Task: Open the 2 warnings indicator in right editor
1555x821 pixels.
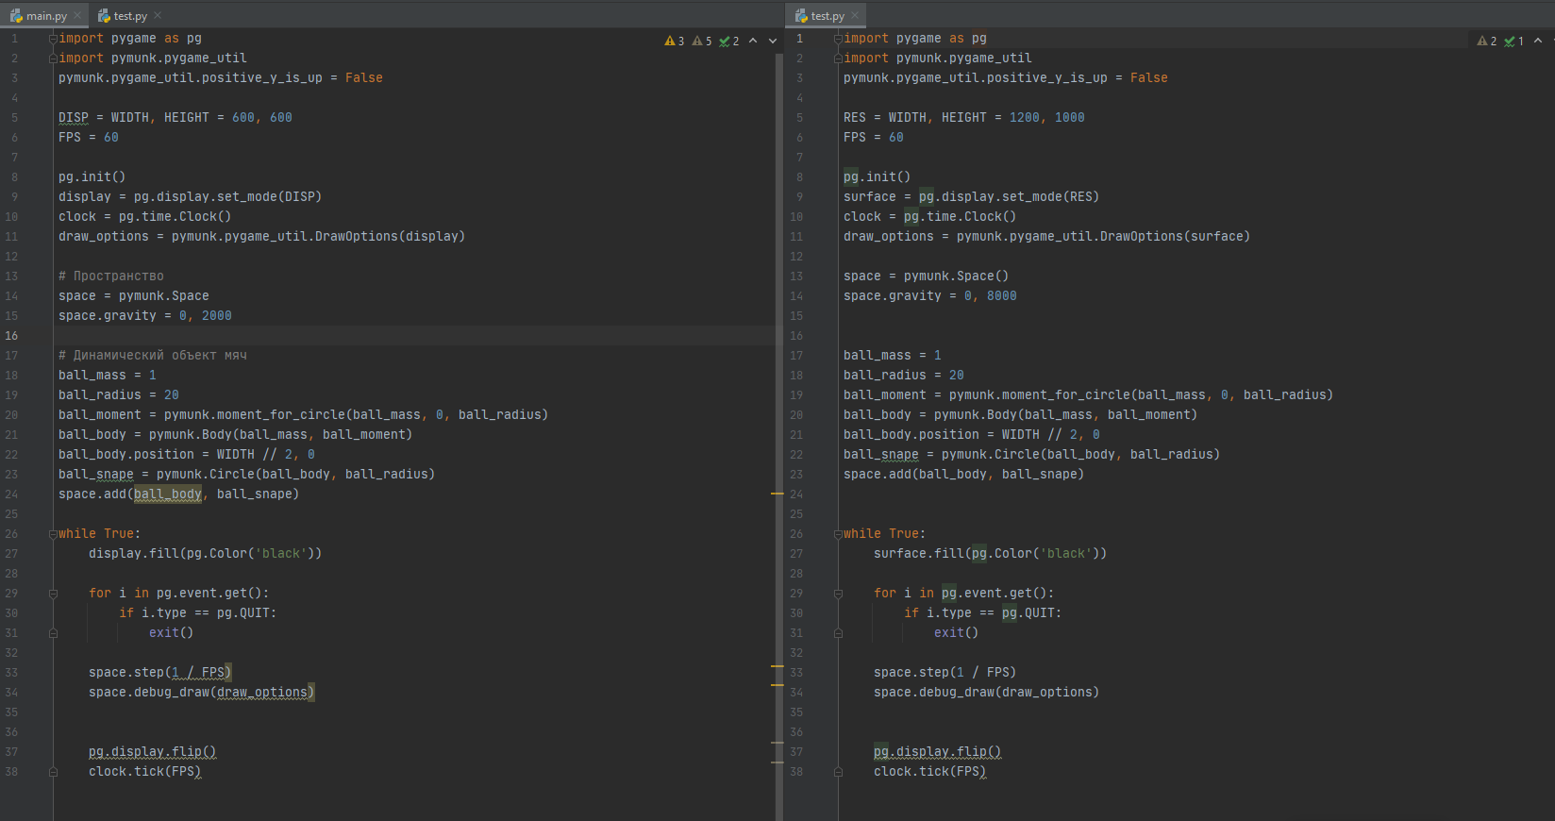Action: pos(1487,42)
